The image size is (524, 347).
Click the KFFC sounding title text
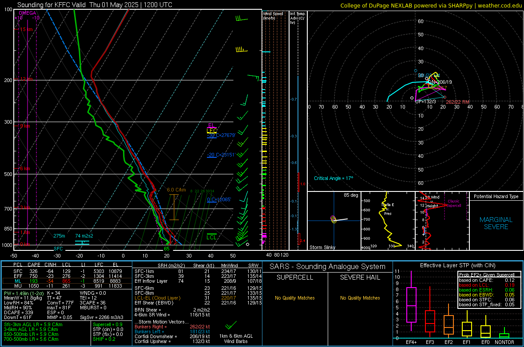point(95,5)
